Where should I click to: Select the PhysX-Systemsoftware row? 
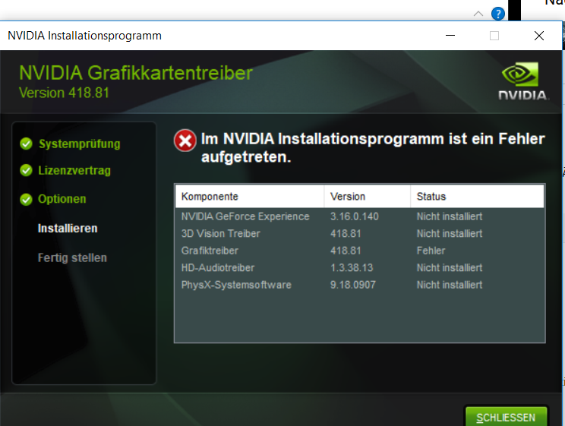[235, 285]
